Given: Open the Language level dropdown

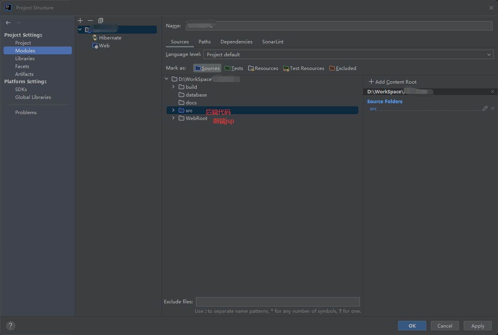Looking at the screenshot, I should click(x=349, y=54).
